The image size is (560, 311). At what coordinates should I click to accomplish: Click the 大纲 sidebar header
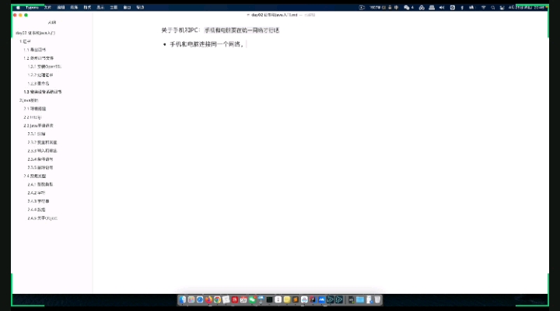tap(52, 23)
